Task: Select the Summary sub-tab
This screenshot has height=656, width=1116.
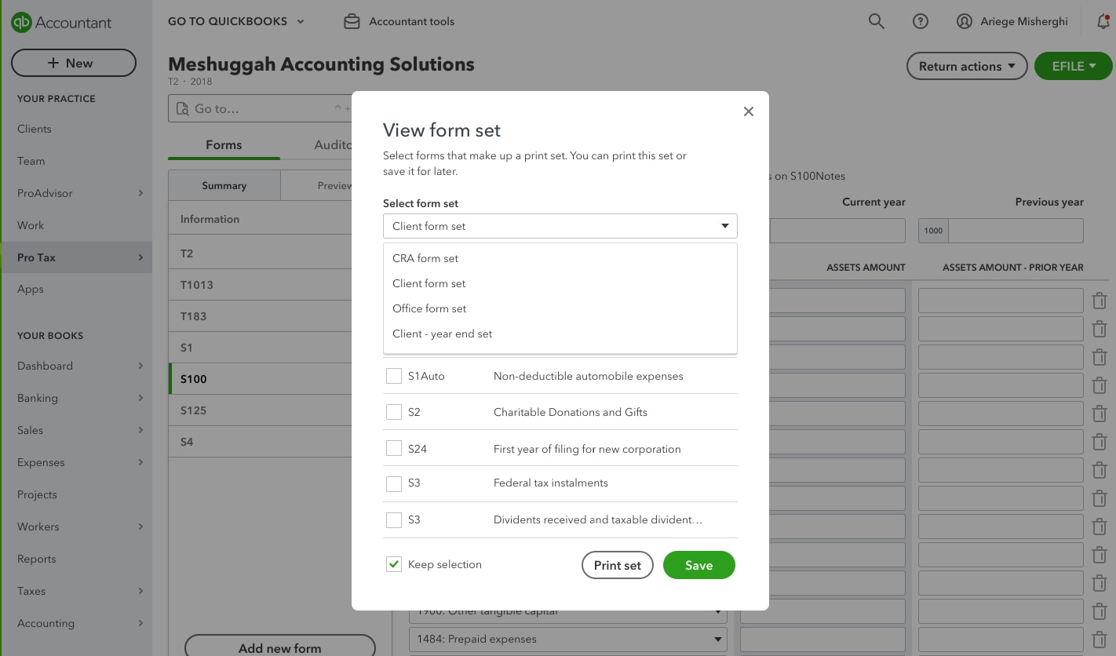Action: (x=224, y=186)
